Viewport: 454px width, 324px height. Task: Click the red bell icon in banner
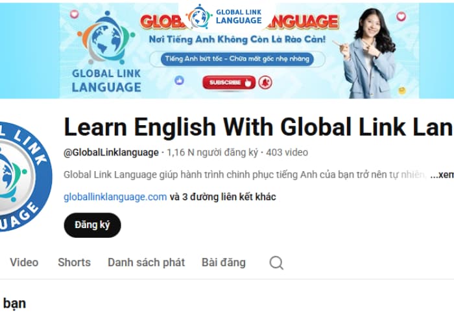tap(265, 83)
